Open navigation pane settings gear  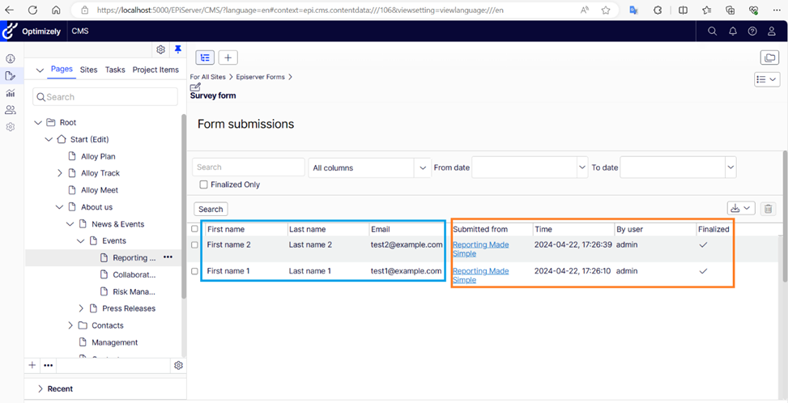point(161,49)
